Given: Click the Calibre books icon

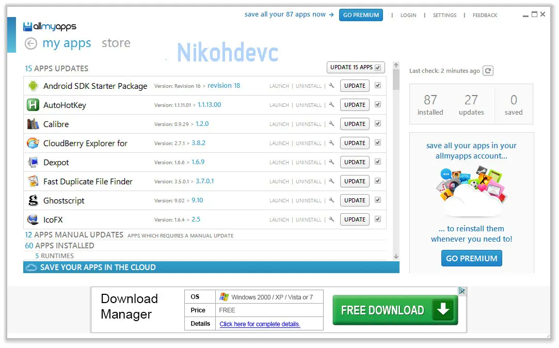Looking at the screenshot, I should point(33,124).
